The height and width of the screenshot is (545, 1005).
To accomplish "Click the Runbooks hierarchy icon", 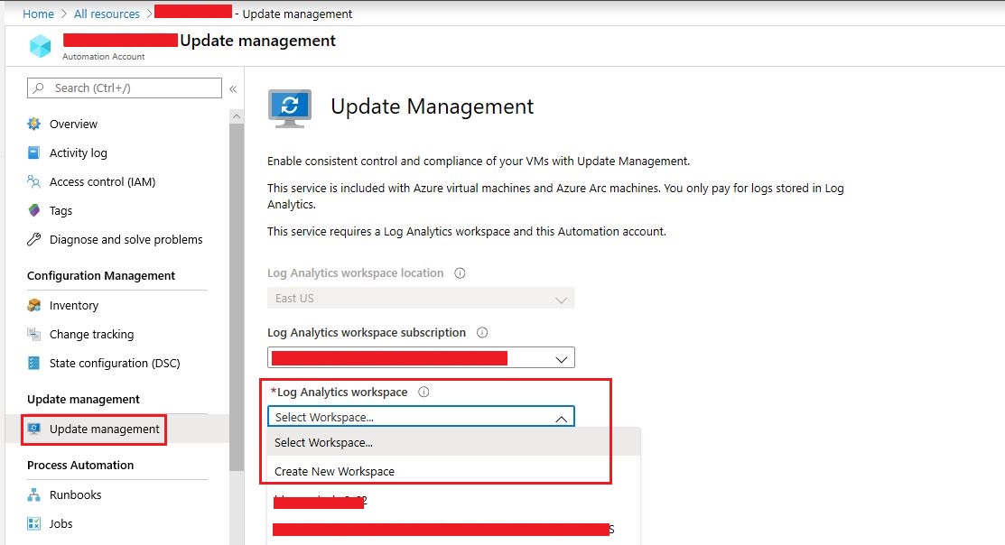I will (x=34, y=494).
